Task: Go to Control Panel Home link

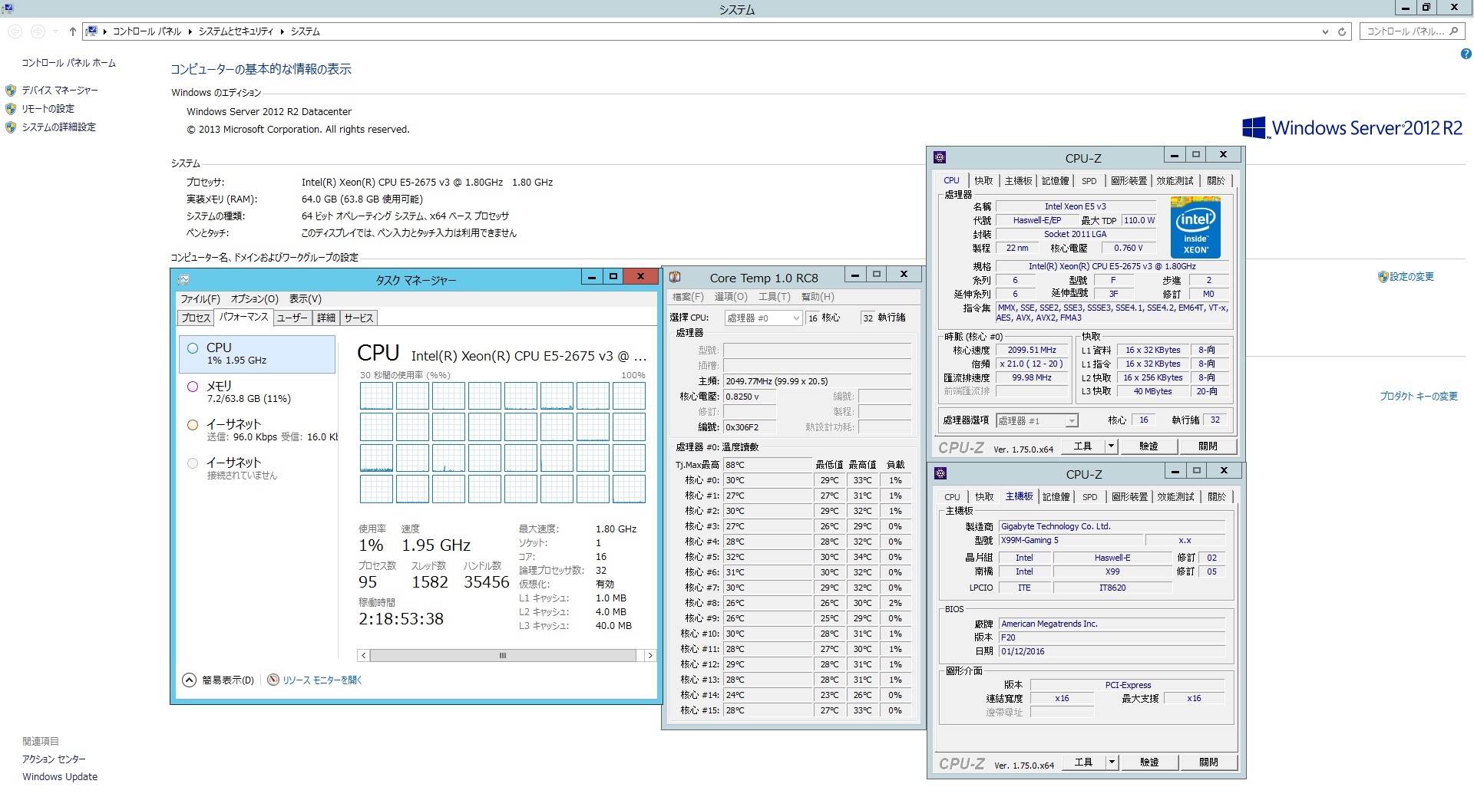Action: click(x=68, y=63)
